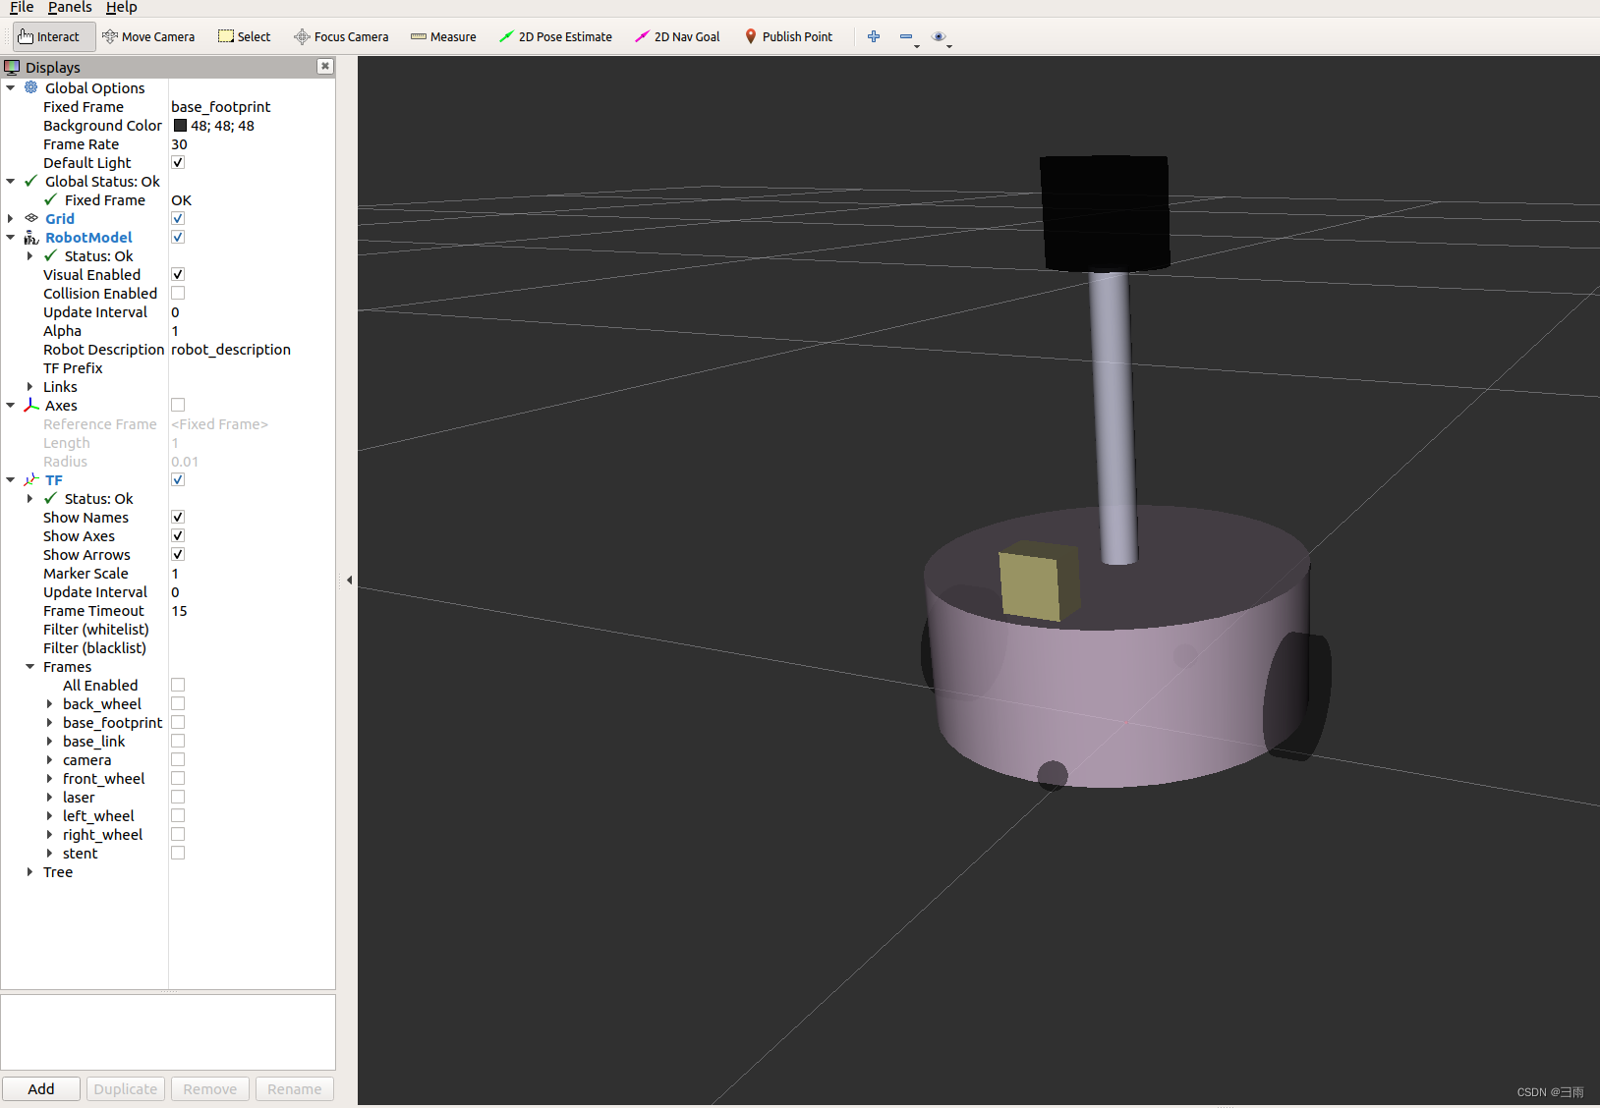Collapse the Axes display properties

(x=11, y=405)
